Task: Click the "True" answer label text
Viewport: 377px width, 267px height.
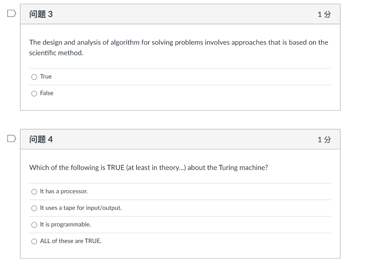Action: pyautogui.click(x=46, y=77)
